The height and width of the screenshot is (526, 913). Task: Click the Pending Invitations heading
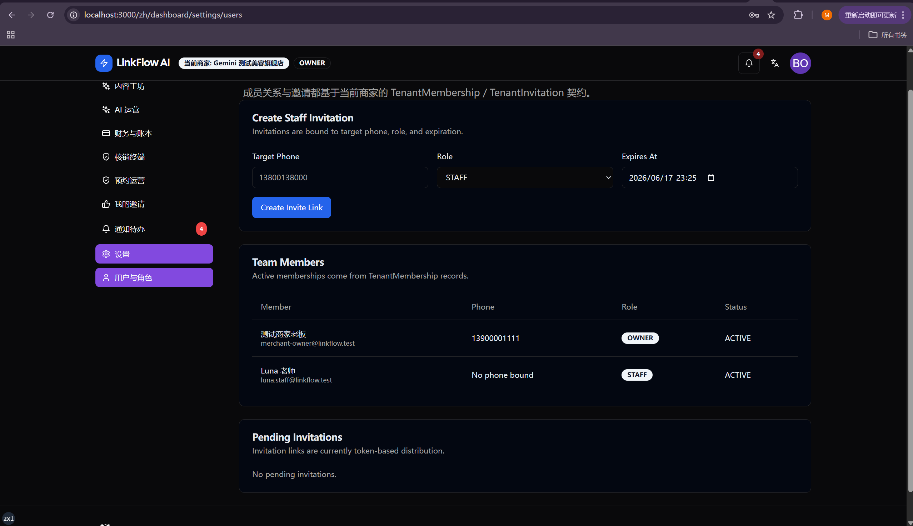pos(297,437)
